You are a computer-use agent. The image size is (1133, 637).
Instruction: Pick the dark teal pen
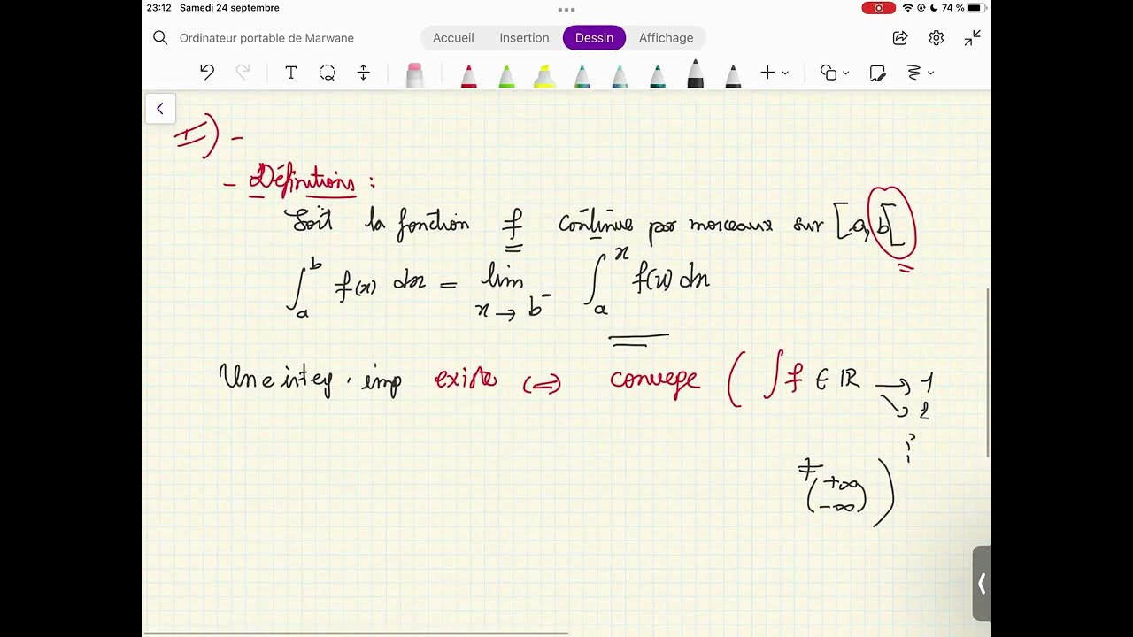pos(658,76)
